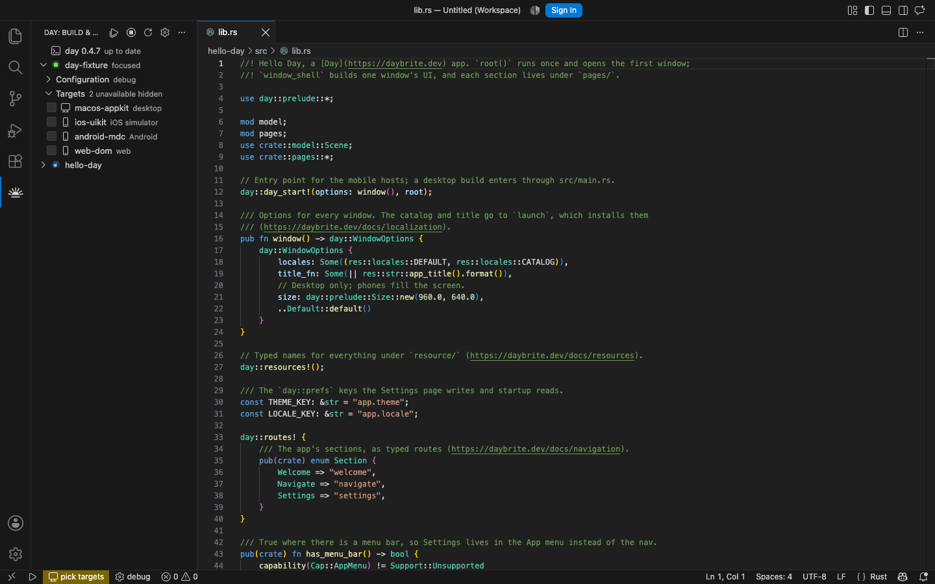Expand the hello-day tree node
The image size is (935, 584).
pyautogui.click(x=44, y=165)
